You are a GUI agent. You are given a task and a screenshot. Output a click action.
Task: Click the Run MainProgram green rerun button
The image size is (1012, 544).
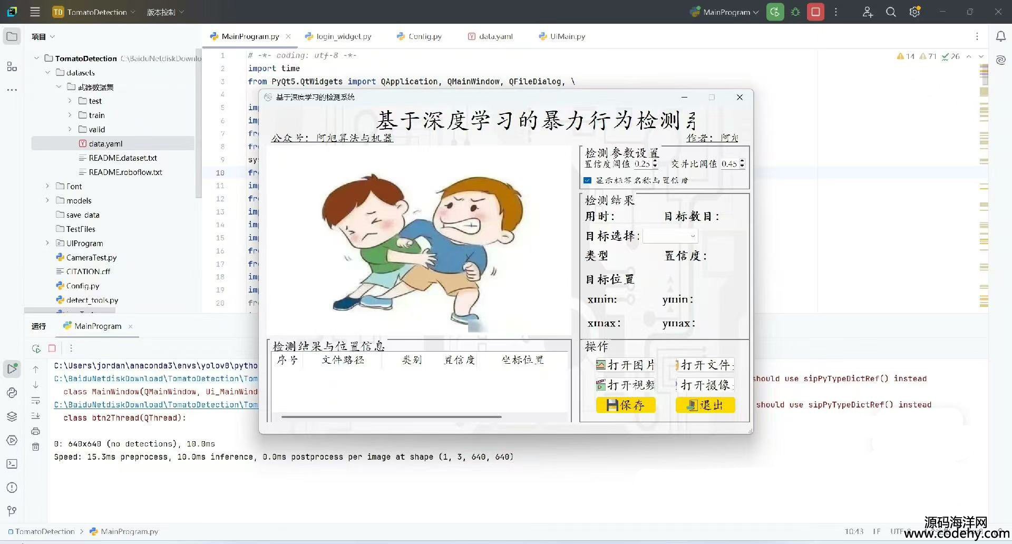click(775, 12)
